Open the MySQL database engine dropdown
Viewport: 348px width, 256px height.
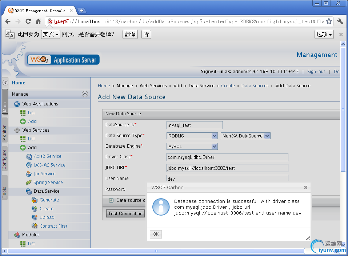(192, 147)
